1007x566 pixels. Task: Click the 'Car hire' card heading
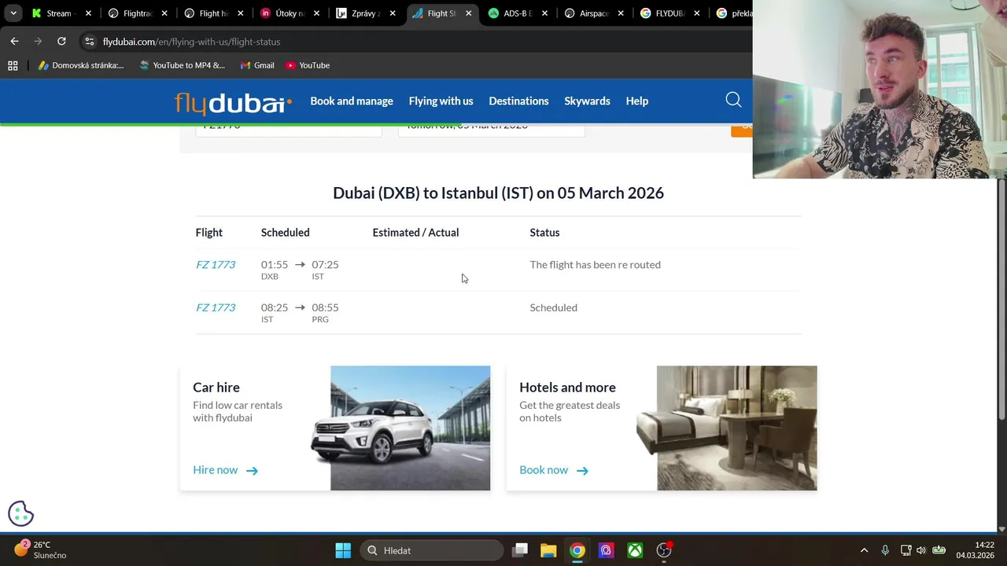point(216,387)
